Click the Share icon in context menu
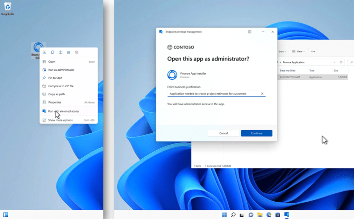 (69, 52)
